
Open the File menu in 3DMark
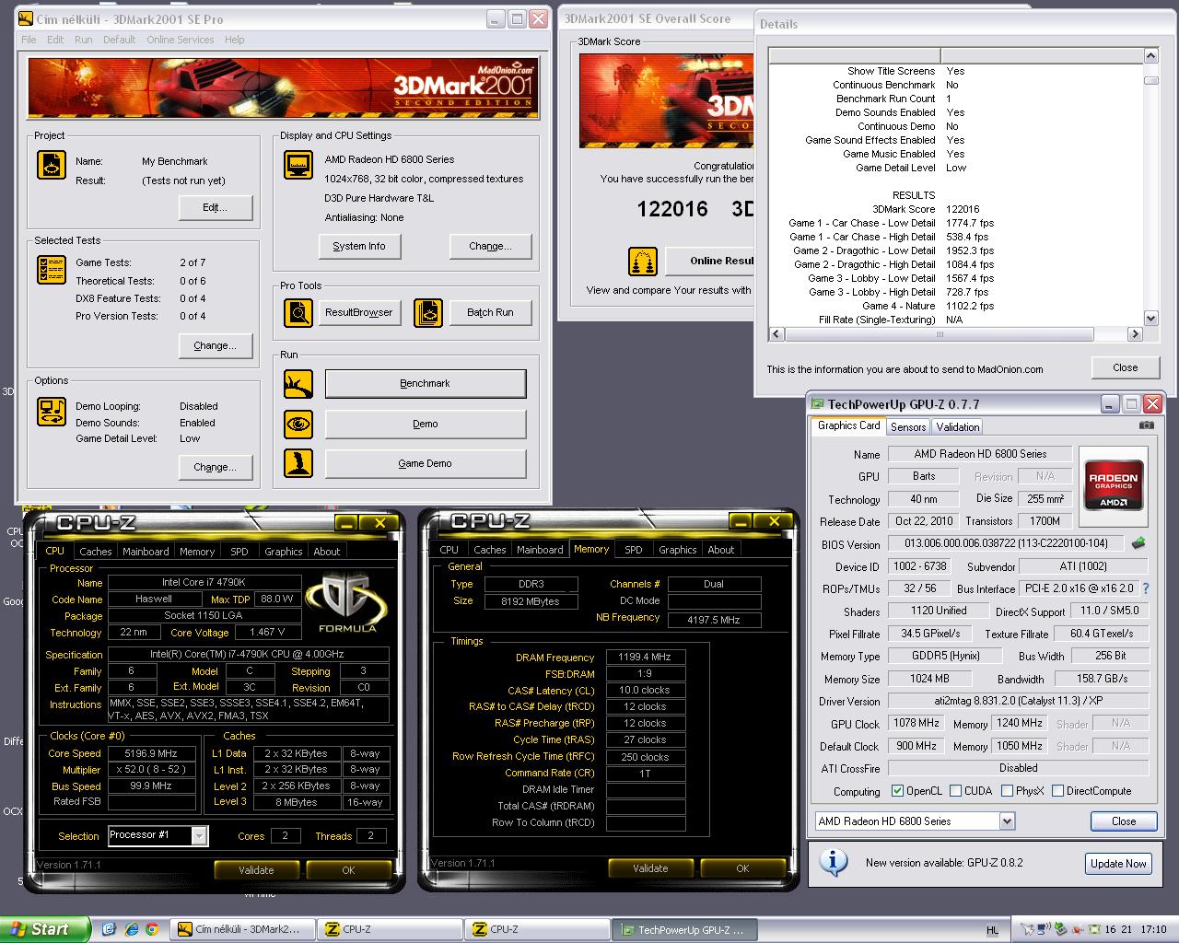[29, 40]
